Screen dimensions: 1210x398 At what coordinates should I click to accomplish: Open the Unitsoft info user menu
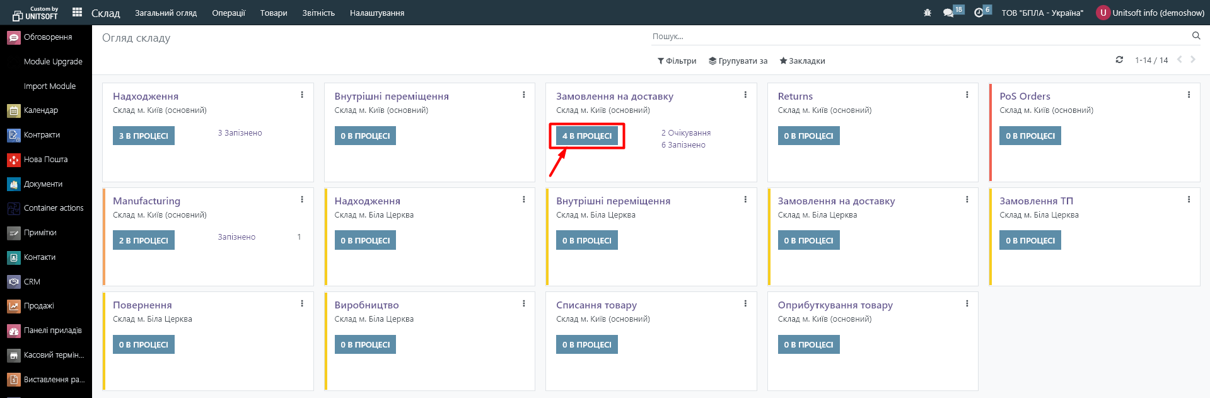(x=1150, y=13)
